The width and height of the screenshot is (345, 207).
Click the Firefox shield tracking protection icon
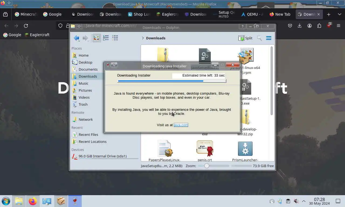point(60,26)
